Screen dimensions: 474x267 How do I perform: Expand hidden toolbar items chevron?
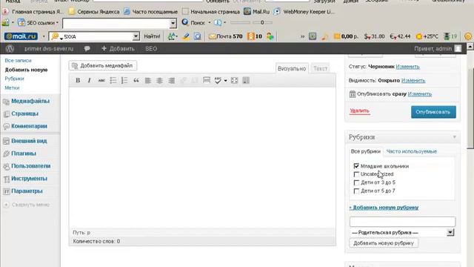(303, 36)
